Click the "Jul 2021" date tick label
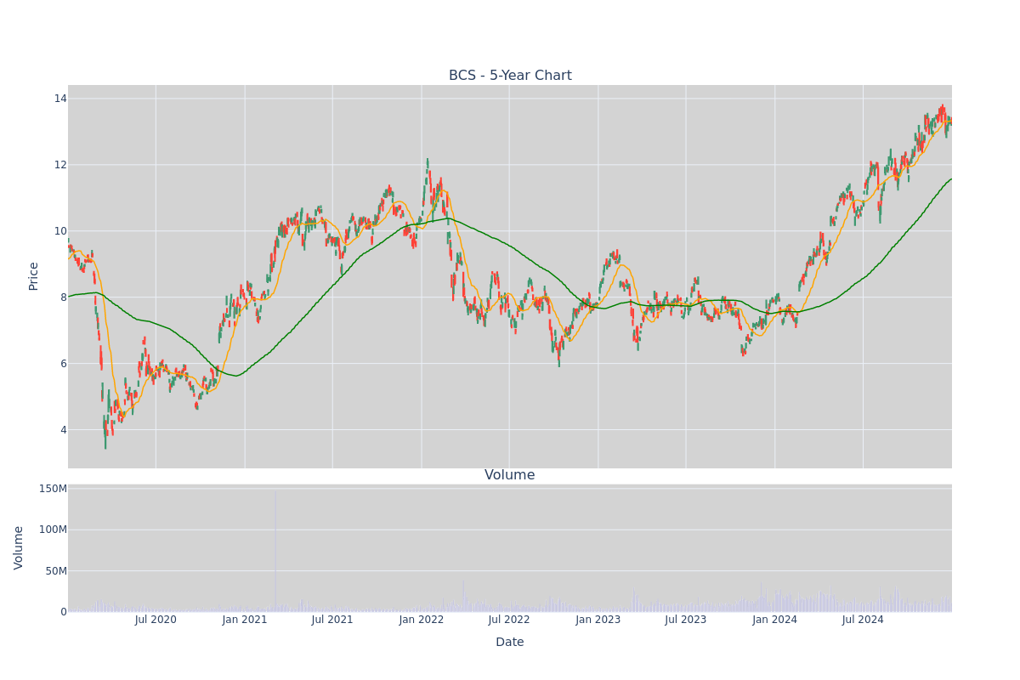The image size is (1020, 680). coord(332,620)
